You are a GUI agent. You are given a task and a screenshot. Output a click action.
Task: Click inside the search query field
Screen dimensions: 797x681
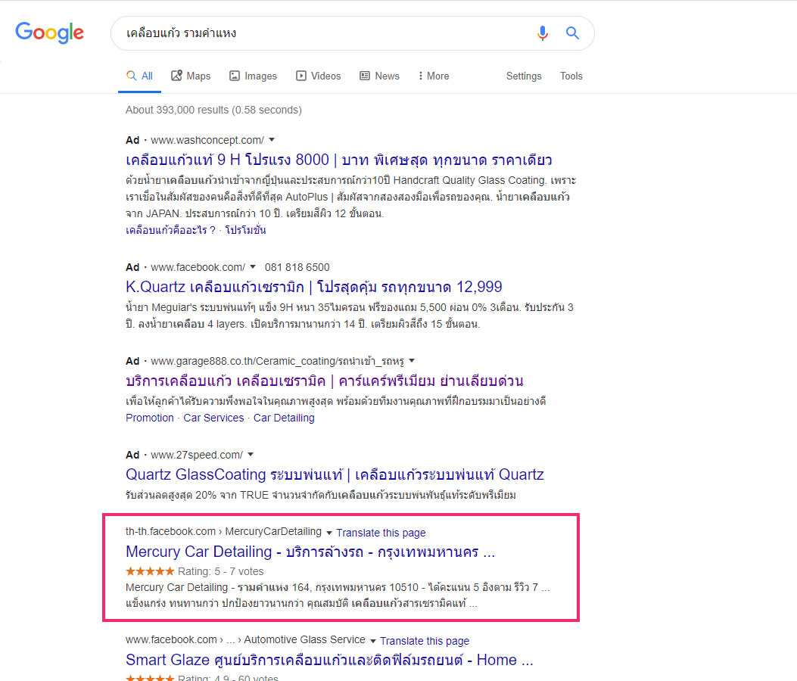pos(318,33)
